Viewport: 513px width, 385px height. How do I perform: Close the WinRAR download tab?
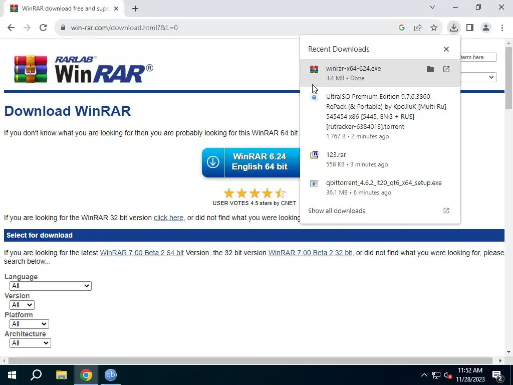click(116, 9)
